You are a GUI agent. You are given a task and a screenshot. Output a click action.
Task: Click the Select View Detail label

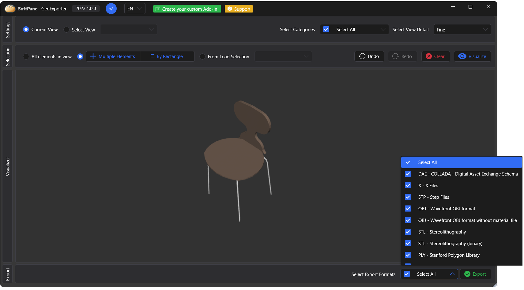pos(410,30)
